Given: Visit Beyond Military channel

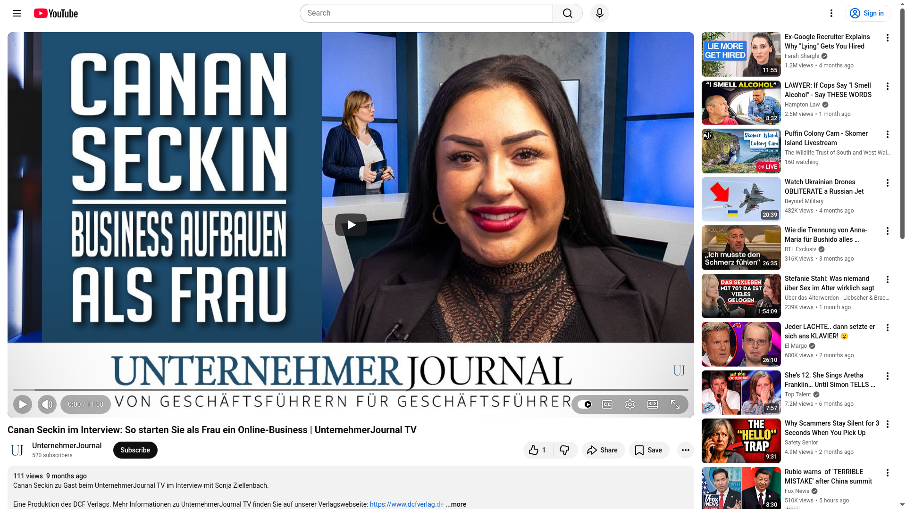Looking at the screenshot, I should click(x=804, y=201).
